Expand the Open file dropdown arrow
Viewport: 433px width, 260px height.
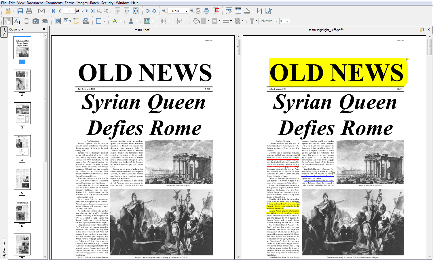point(14,11)
